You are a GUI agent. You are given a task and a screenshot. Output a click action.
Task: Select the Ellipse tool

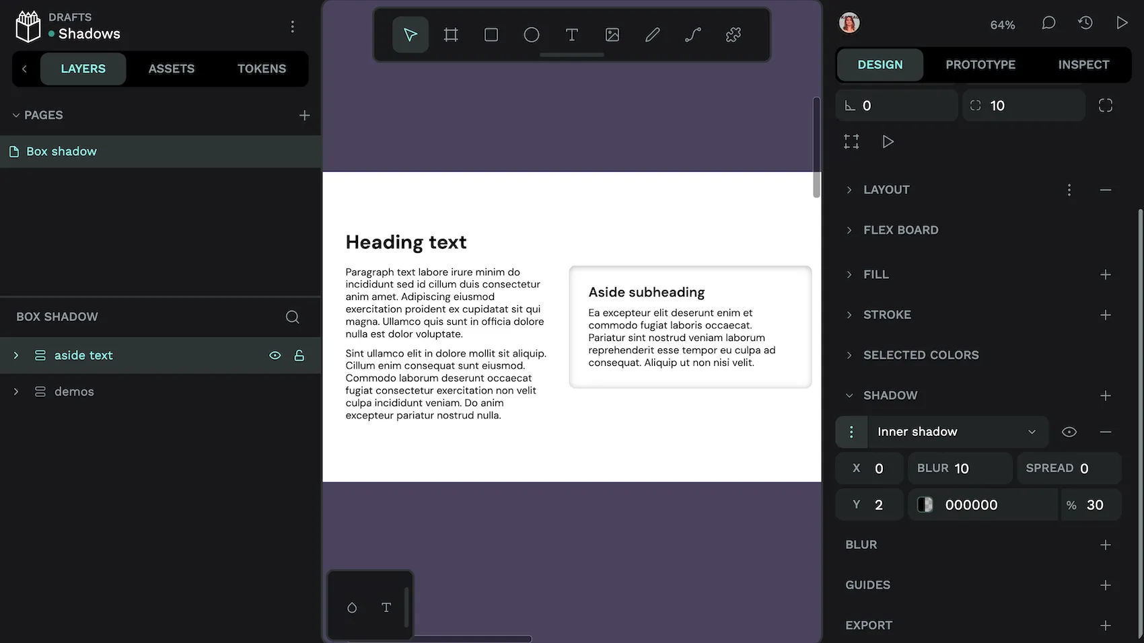click(532, 35)
